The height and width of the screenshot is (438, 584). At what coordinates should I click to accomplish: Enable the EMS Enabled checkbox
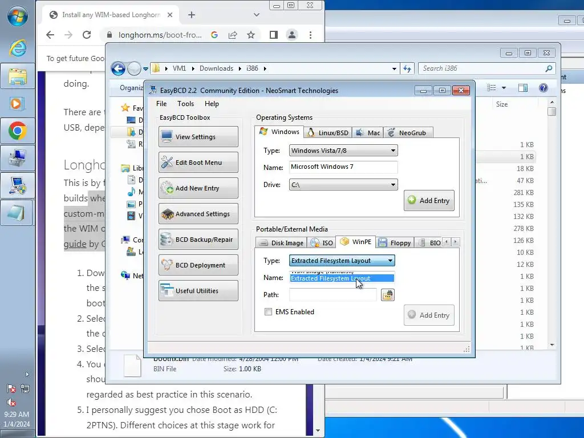pyautogui.click(x=268, y=312)
